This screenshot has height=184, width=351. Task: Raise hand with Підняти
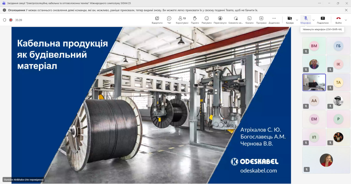coord(195,20)
